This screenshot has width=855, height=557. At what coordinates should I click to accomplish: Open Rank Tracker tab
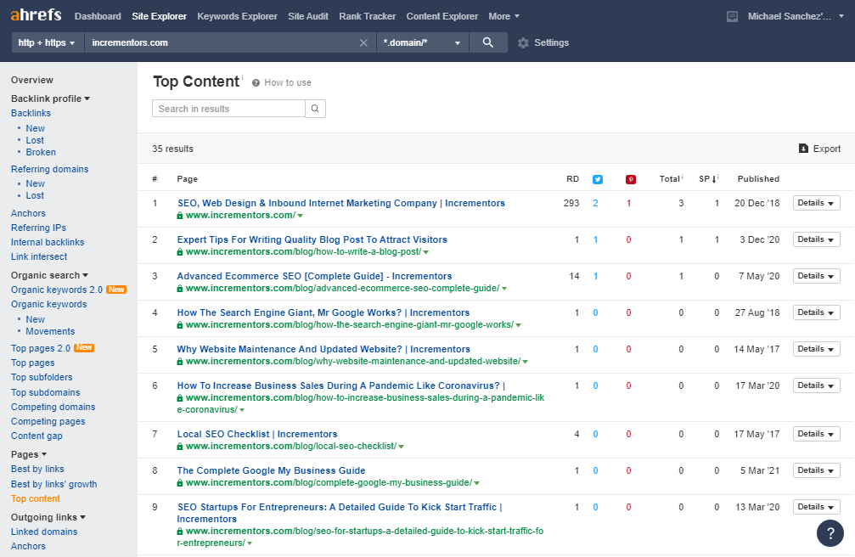[368, 16]
